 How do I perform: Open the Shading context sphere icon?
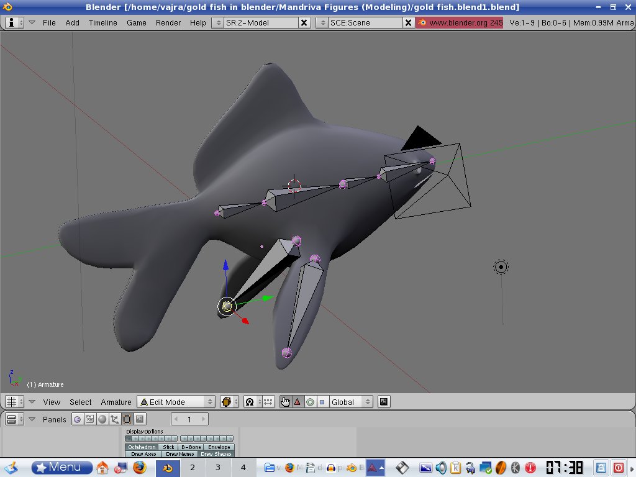click(x=102, y=419)
